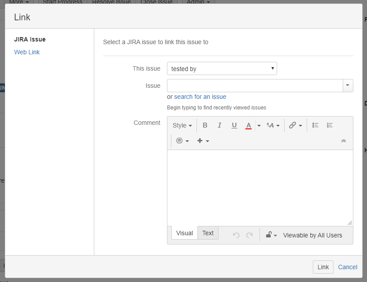This screenshot has height=282, width=367.
Task: Click the search for an issue link
Action: 200,97
